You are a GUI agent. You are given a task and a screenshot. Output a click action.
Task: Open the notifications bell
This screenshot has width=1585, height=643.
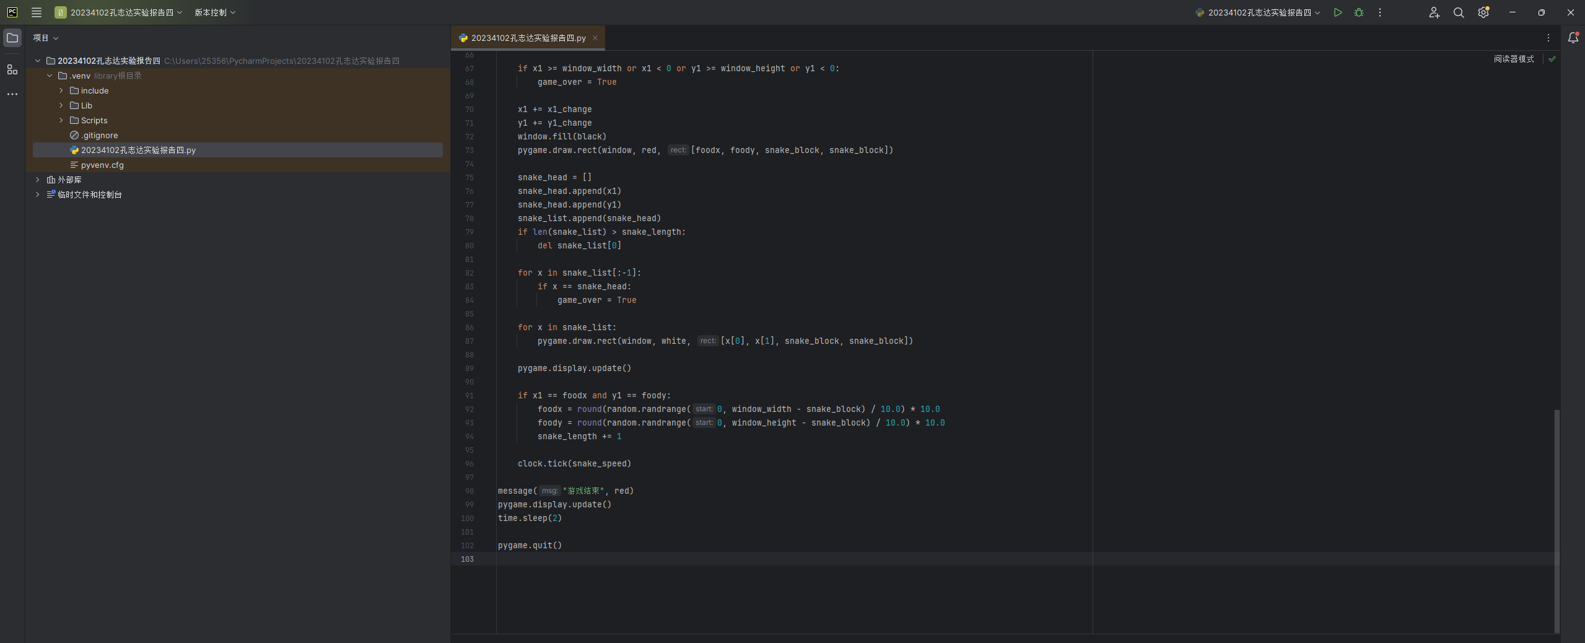pos(1573,38)
